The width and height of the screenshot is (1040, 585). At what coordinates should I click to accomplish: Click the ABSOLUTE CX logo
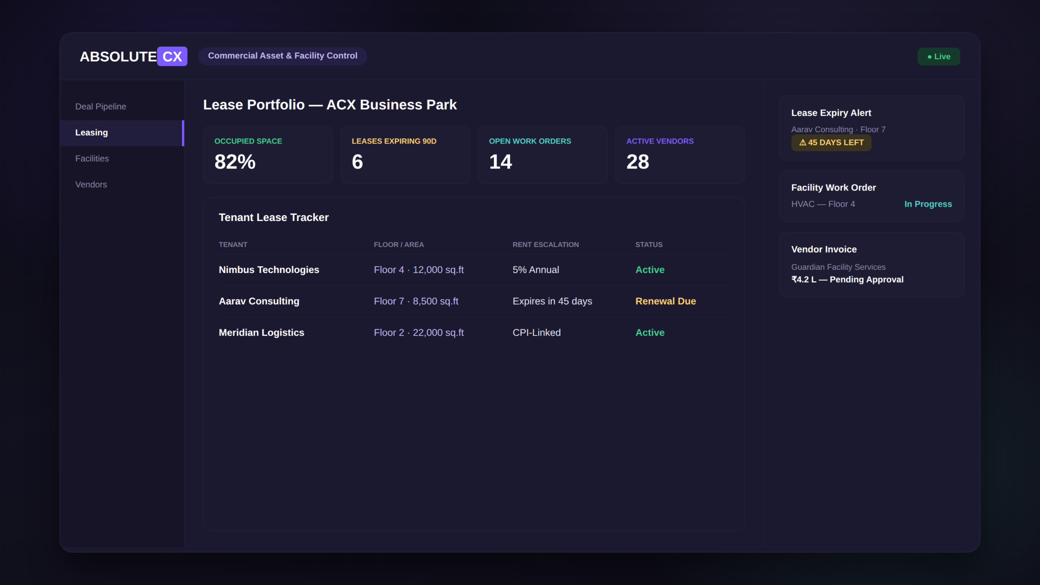point(133,56)
